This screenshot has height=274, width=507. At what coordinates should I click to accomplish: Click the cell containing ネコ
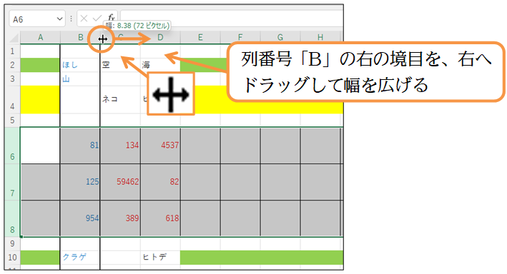click(x=120, y=100)
